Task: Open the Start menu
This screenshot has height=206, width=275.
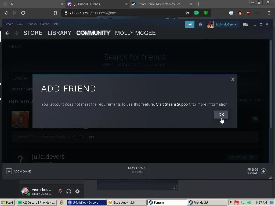Action: coord(7,203)
